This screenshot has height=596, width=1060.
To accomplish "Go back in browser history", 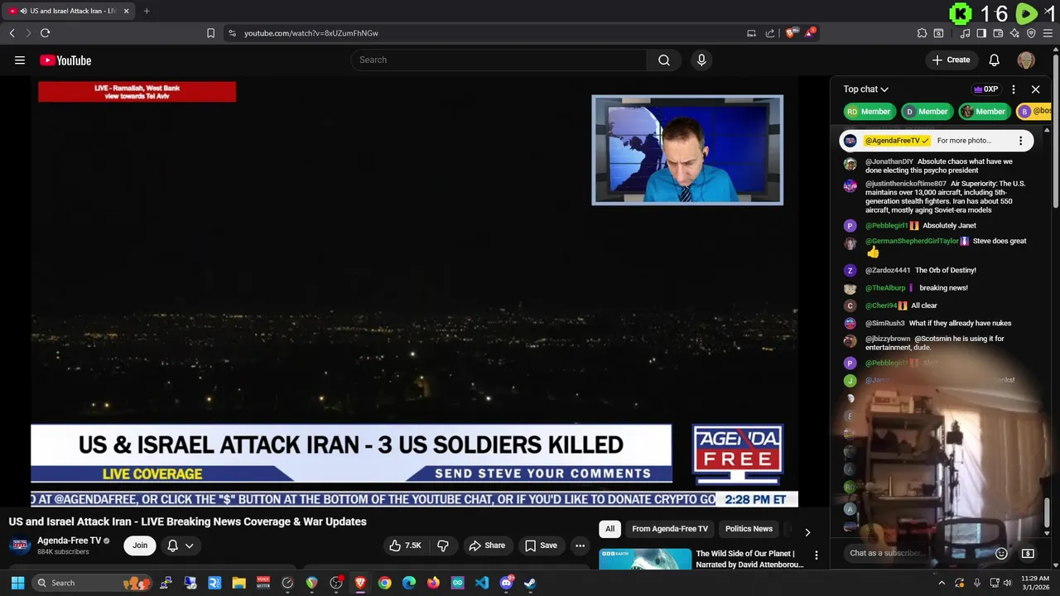I will pos(12,33).
